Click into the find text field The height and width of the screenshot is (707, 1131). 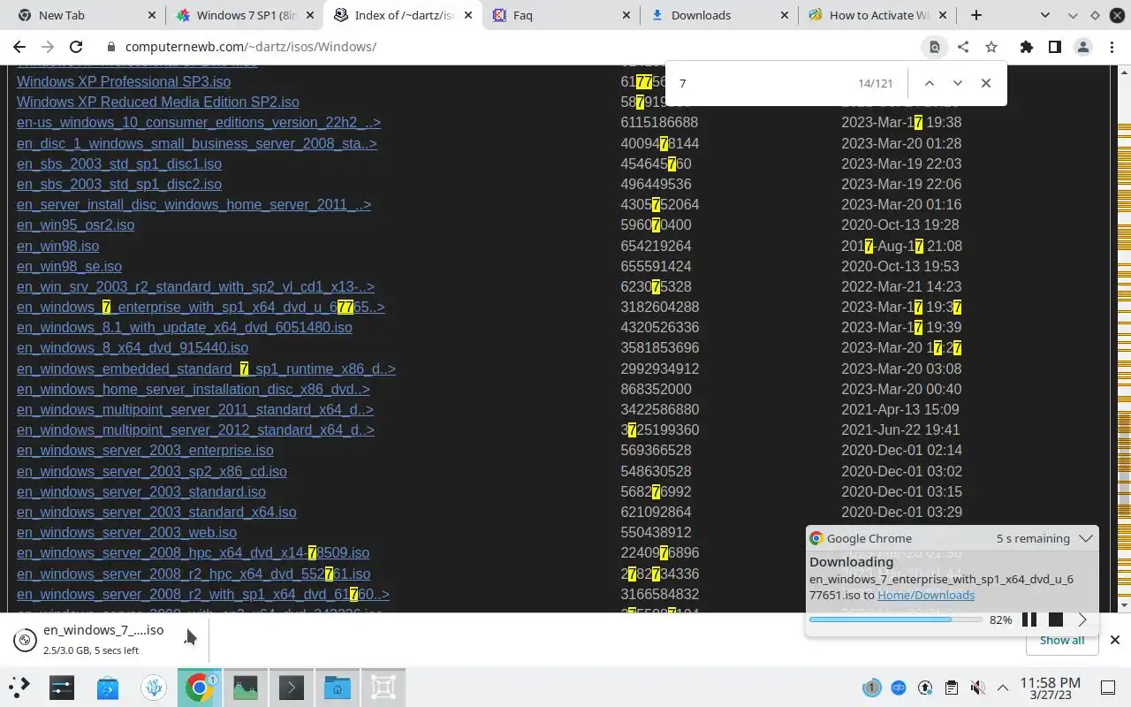click(760, 83)
